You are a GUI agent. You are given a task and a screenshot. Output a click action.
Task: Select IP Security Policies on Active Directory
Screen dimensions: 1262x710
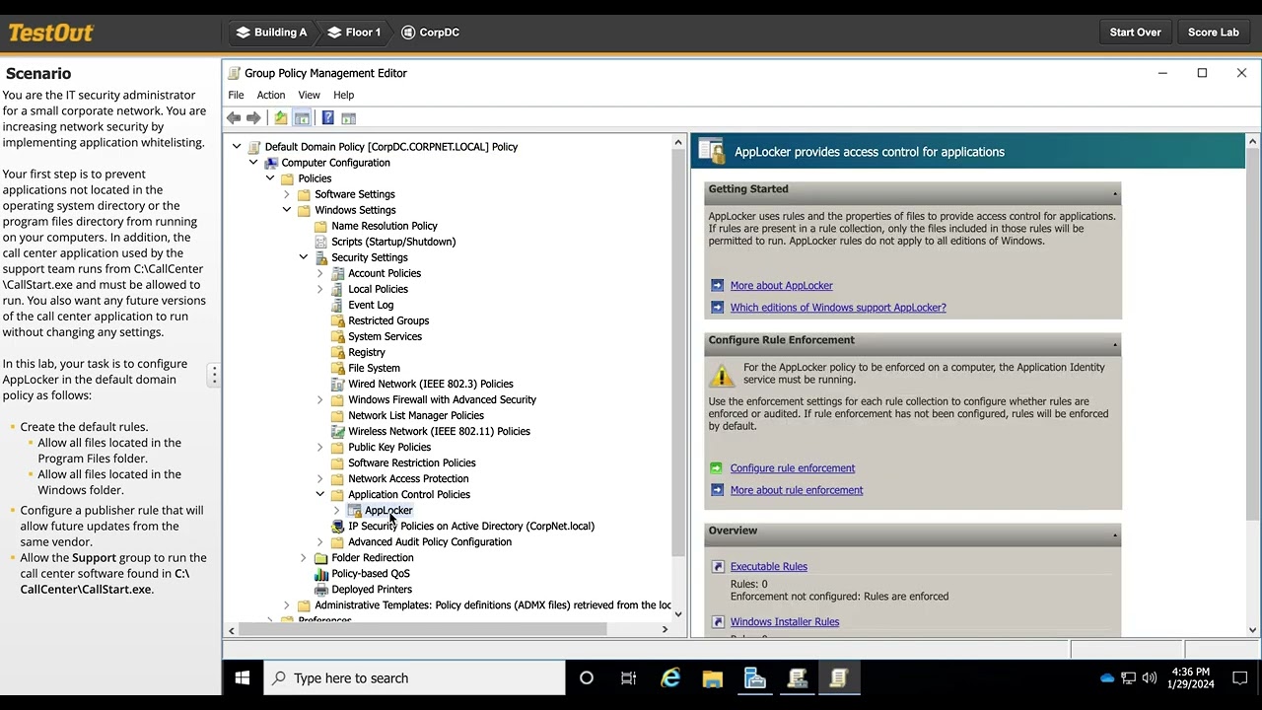click(471, 526)
